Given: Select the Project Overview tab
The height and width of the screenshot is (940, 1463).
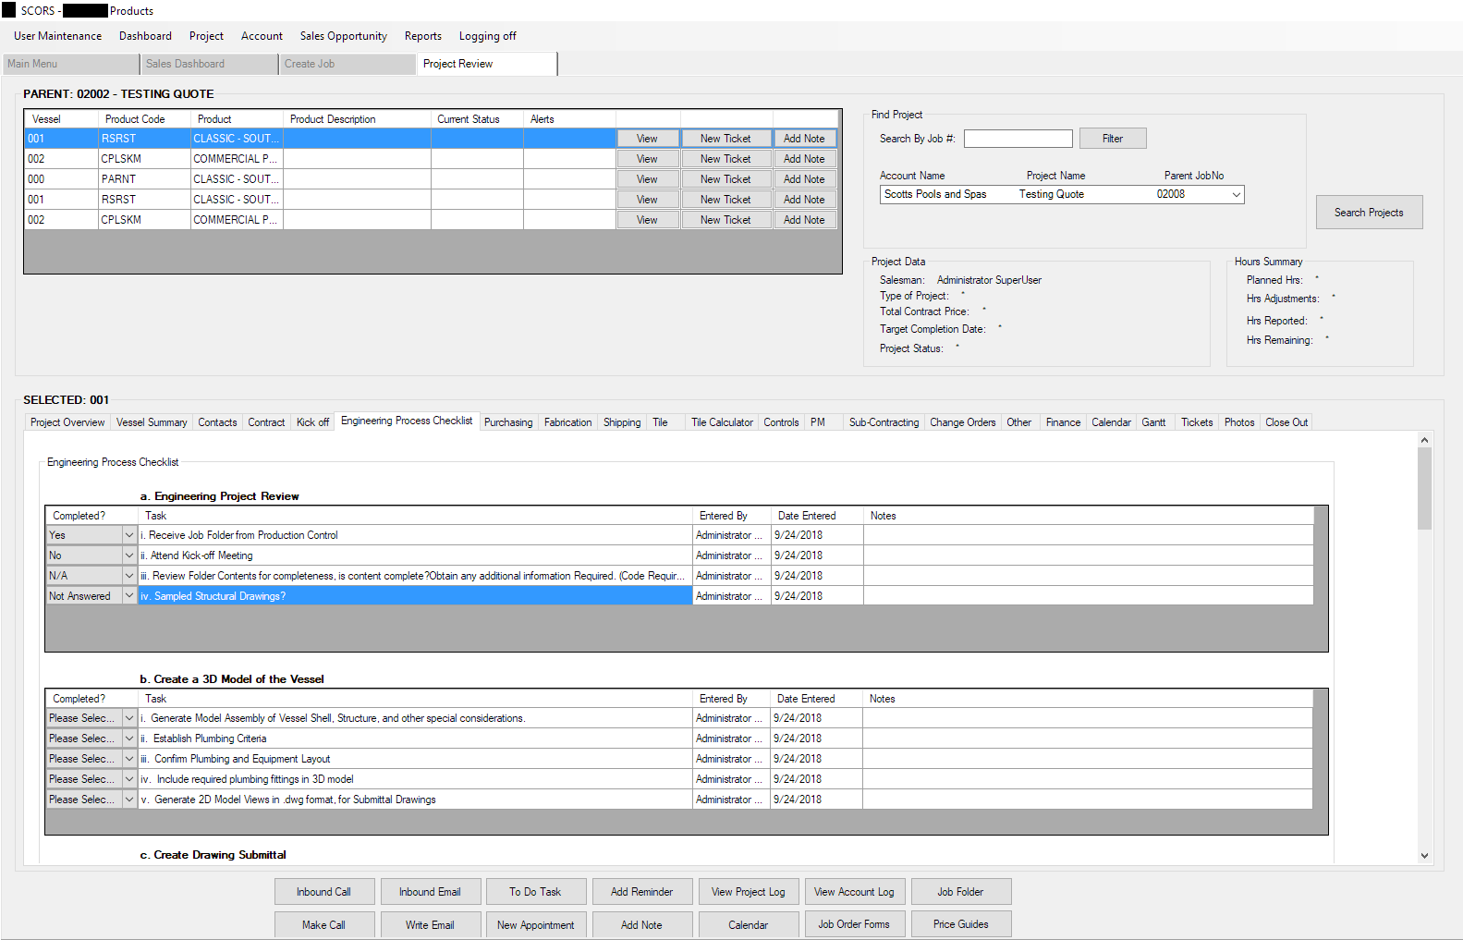Looking at the screenshot, I should click(x=67, y=422).
